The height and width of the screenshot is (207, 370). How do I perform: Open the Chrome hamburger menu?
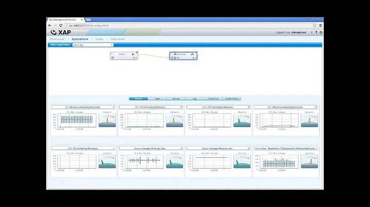click(x=321, y=26)
